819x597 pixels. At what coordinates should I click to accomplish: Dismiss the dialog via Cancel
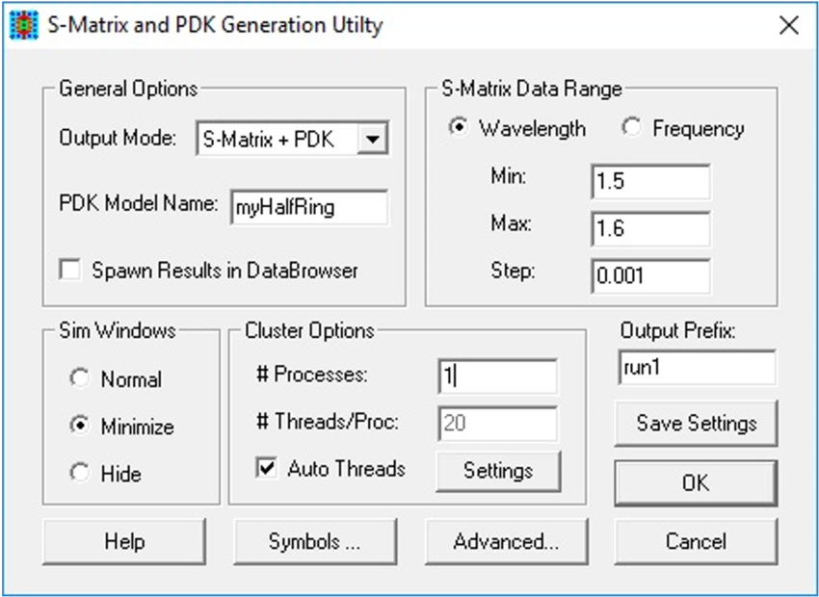696,541
